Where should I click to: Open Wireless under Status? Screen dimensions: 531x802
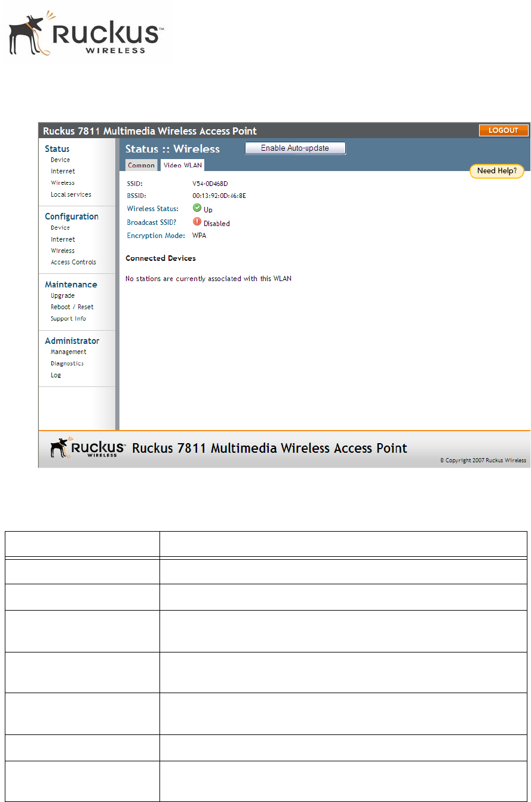click(x=63, y=182)
